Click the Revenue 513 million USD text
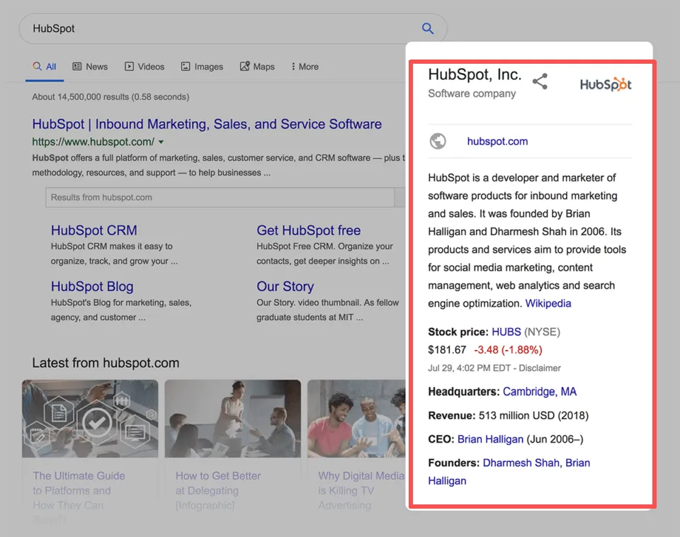 509,416
